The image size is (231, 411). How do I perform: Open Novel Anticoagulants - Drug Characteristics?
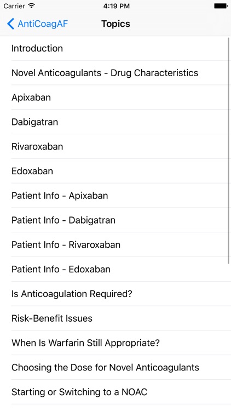[x=116, y=73]
